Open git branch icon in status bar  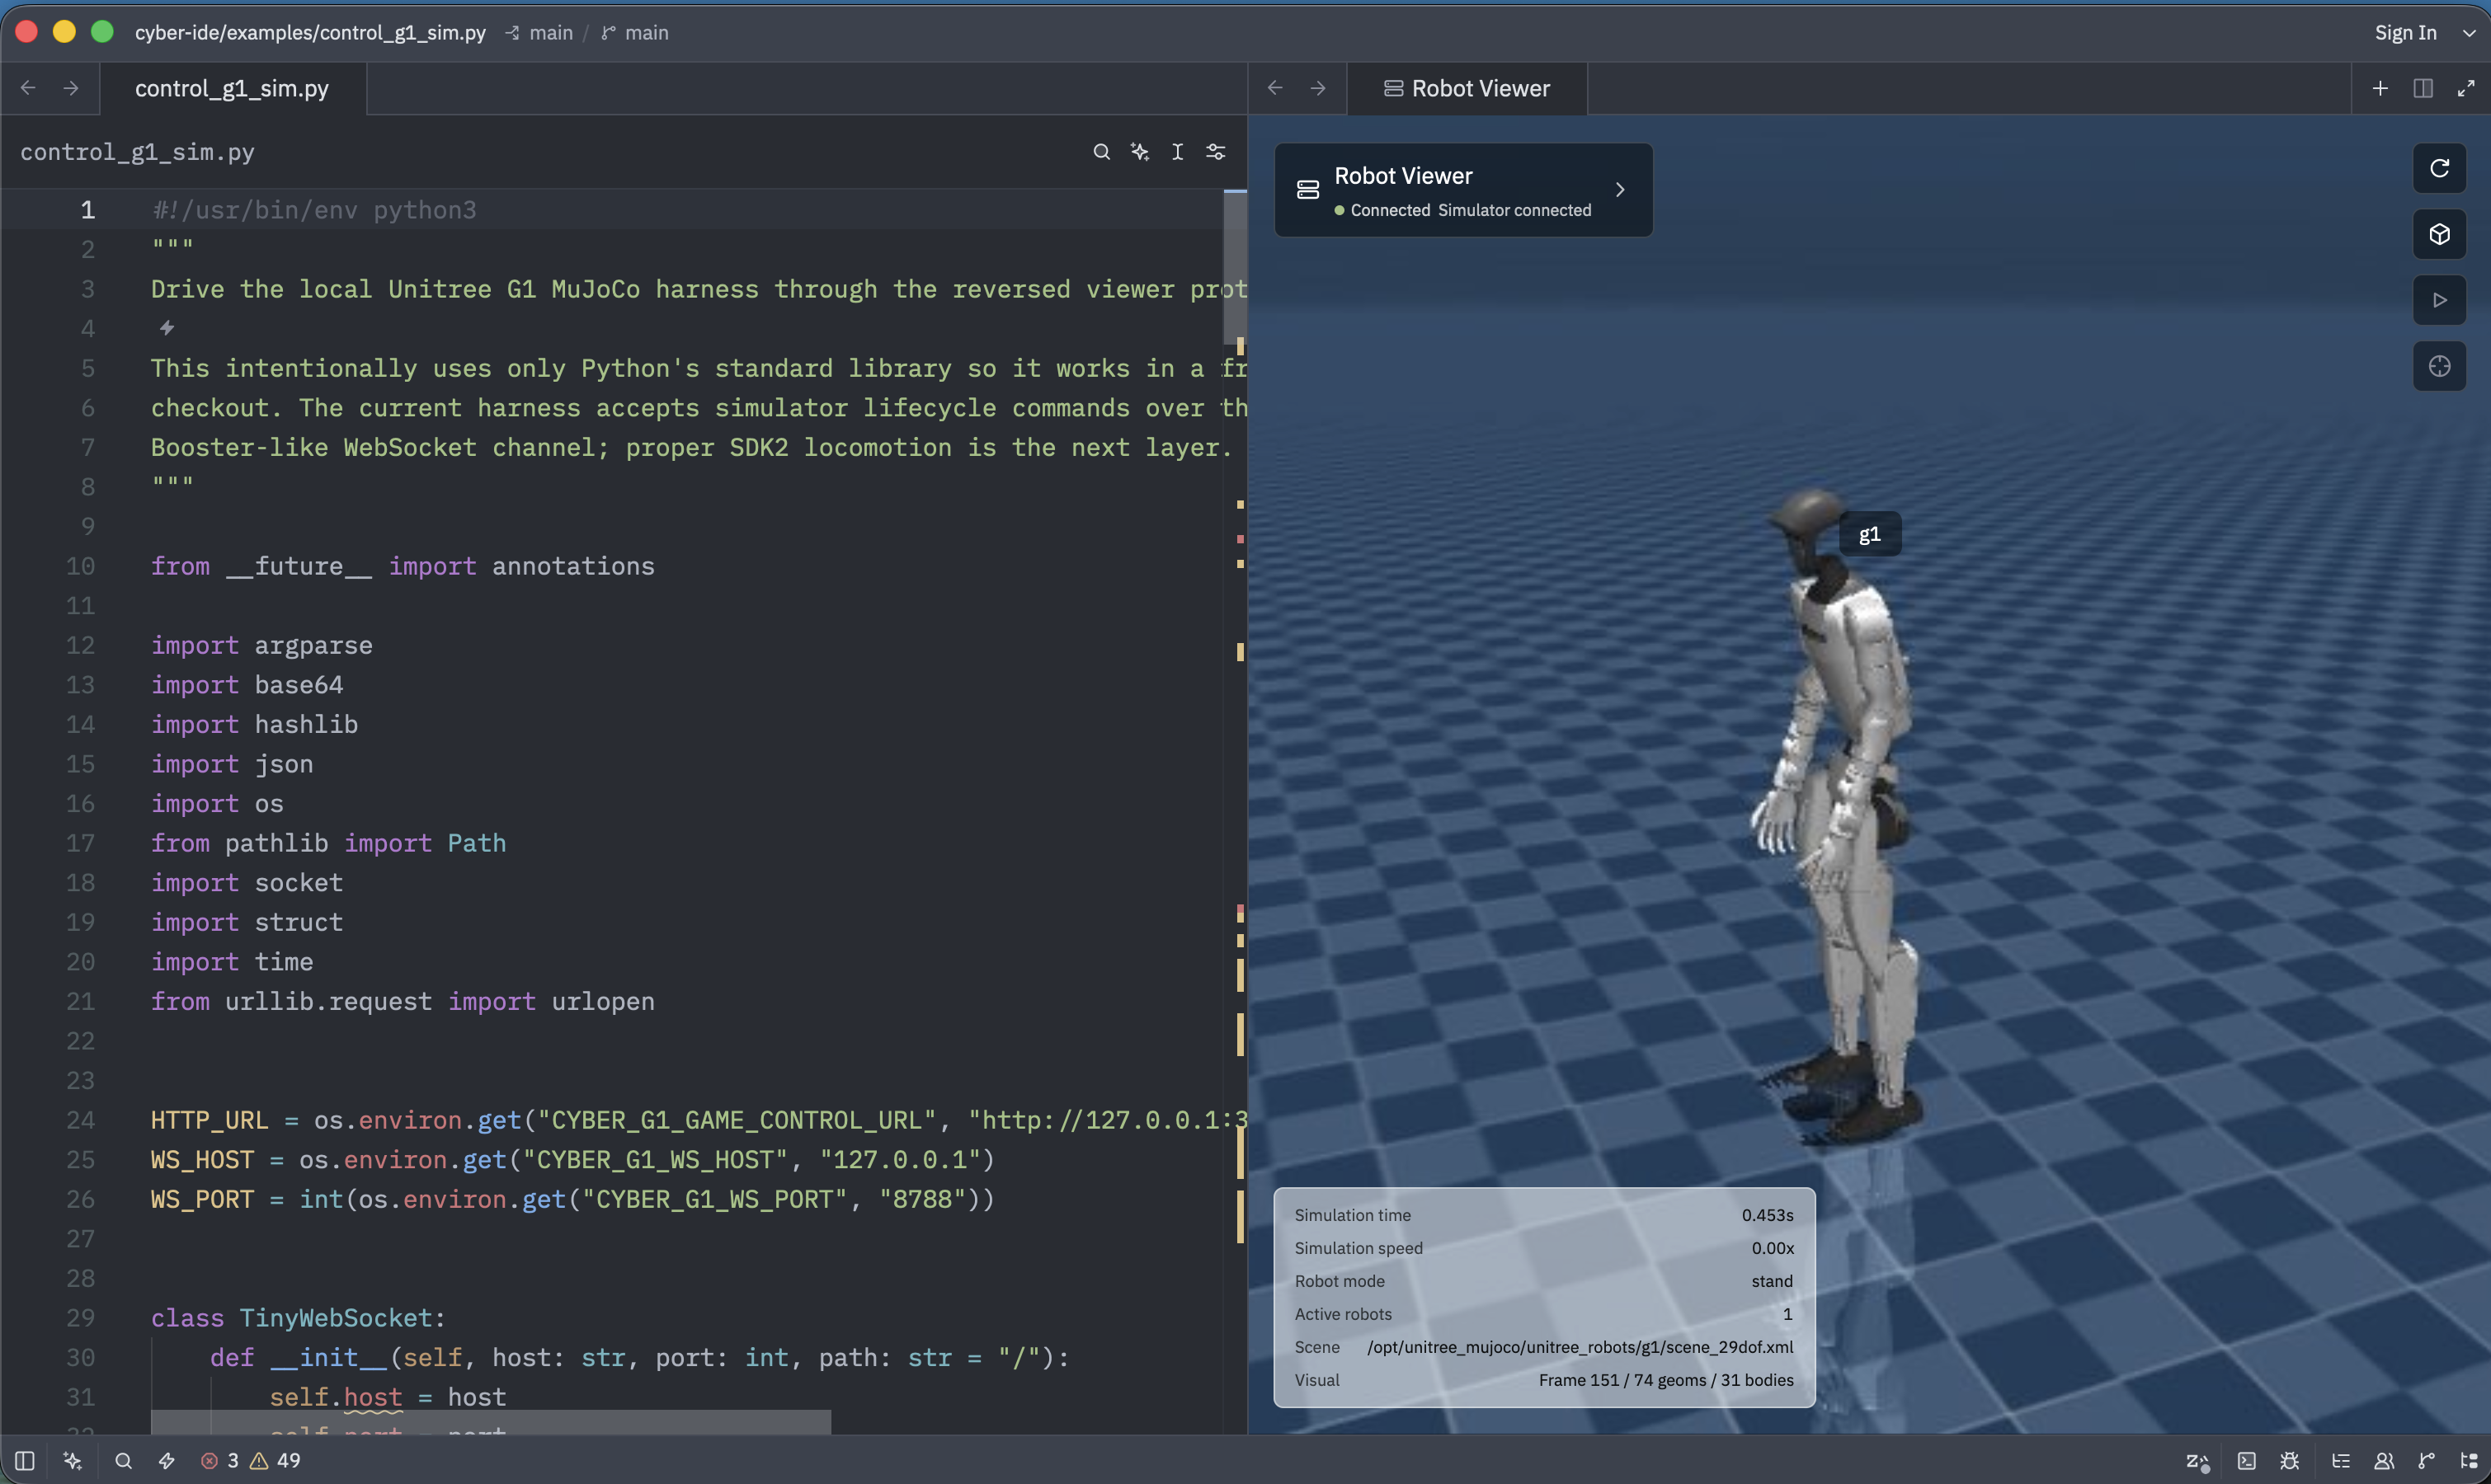pyautogui.click(x=2426, y=1460)
